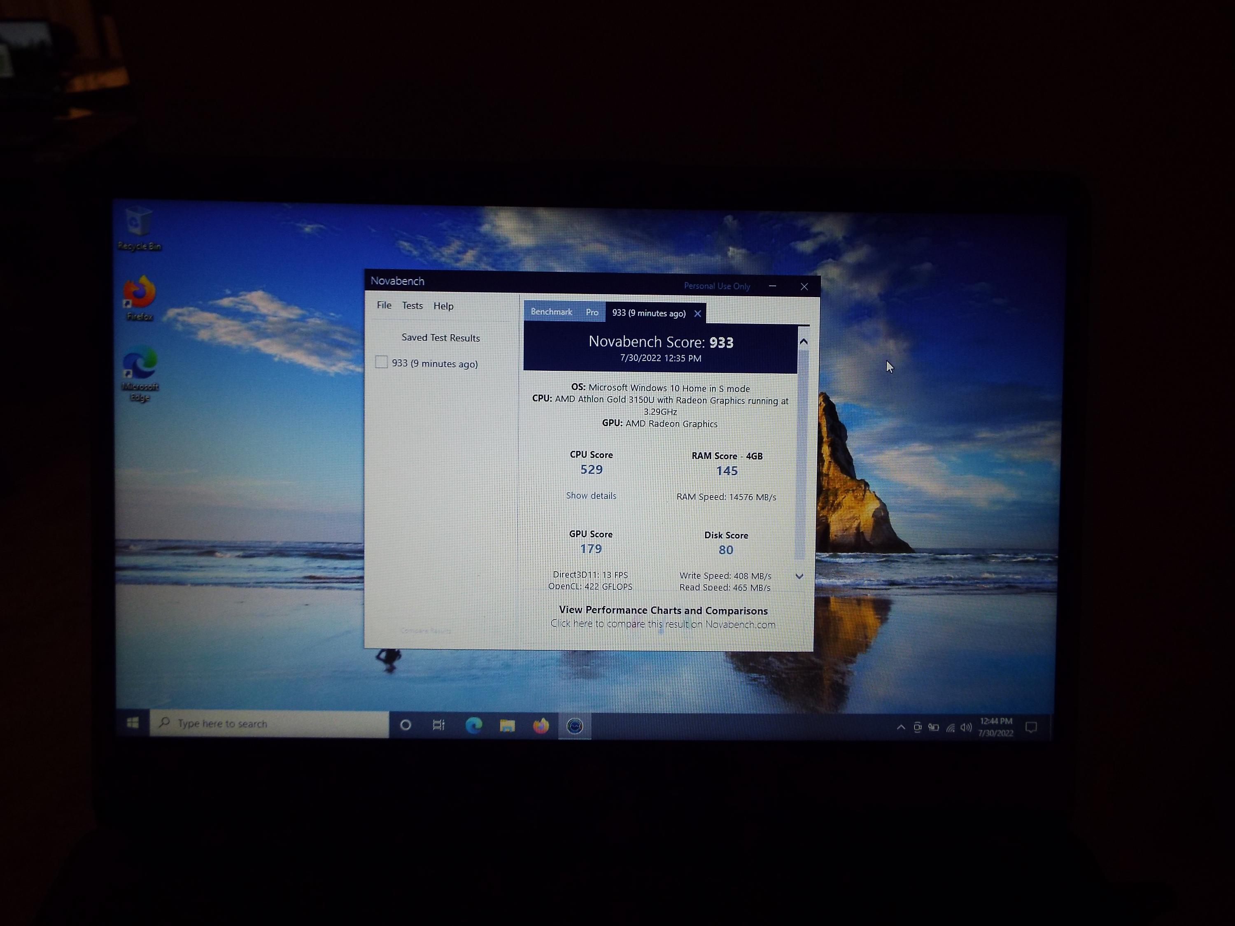Screen dimensions: 1235x926
Task: Open File Explorer from taskbar
Action: [507, 726]
